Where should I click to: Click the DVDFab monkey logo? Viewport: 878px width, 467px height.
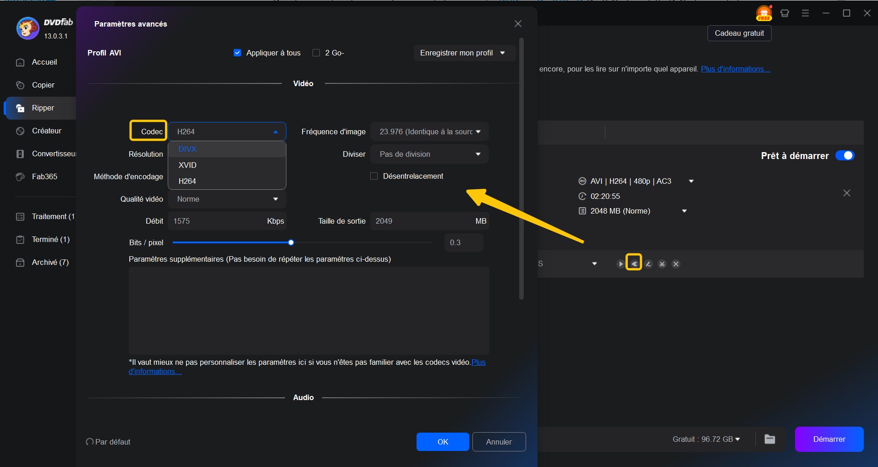pos(27,28)
